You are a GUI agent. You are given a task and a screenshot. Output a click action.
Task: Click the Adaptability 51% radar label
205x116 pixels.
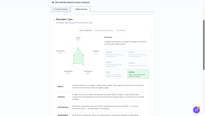pyautogui.click(x=68, y=72)
